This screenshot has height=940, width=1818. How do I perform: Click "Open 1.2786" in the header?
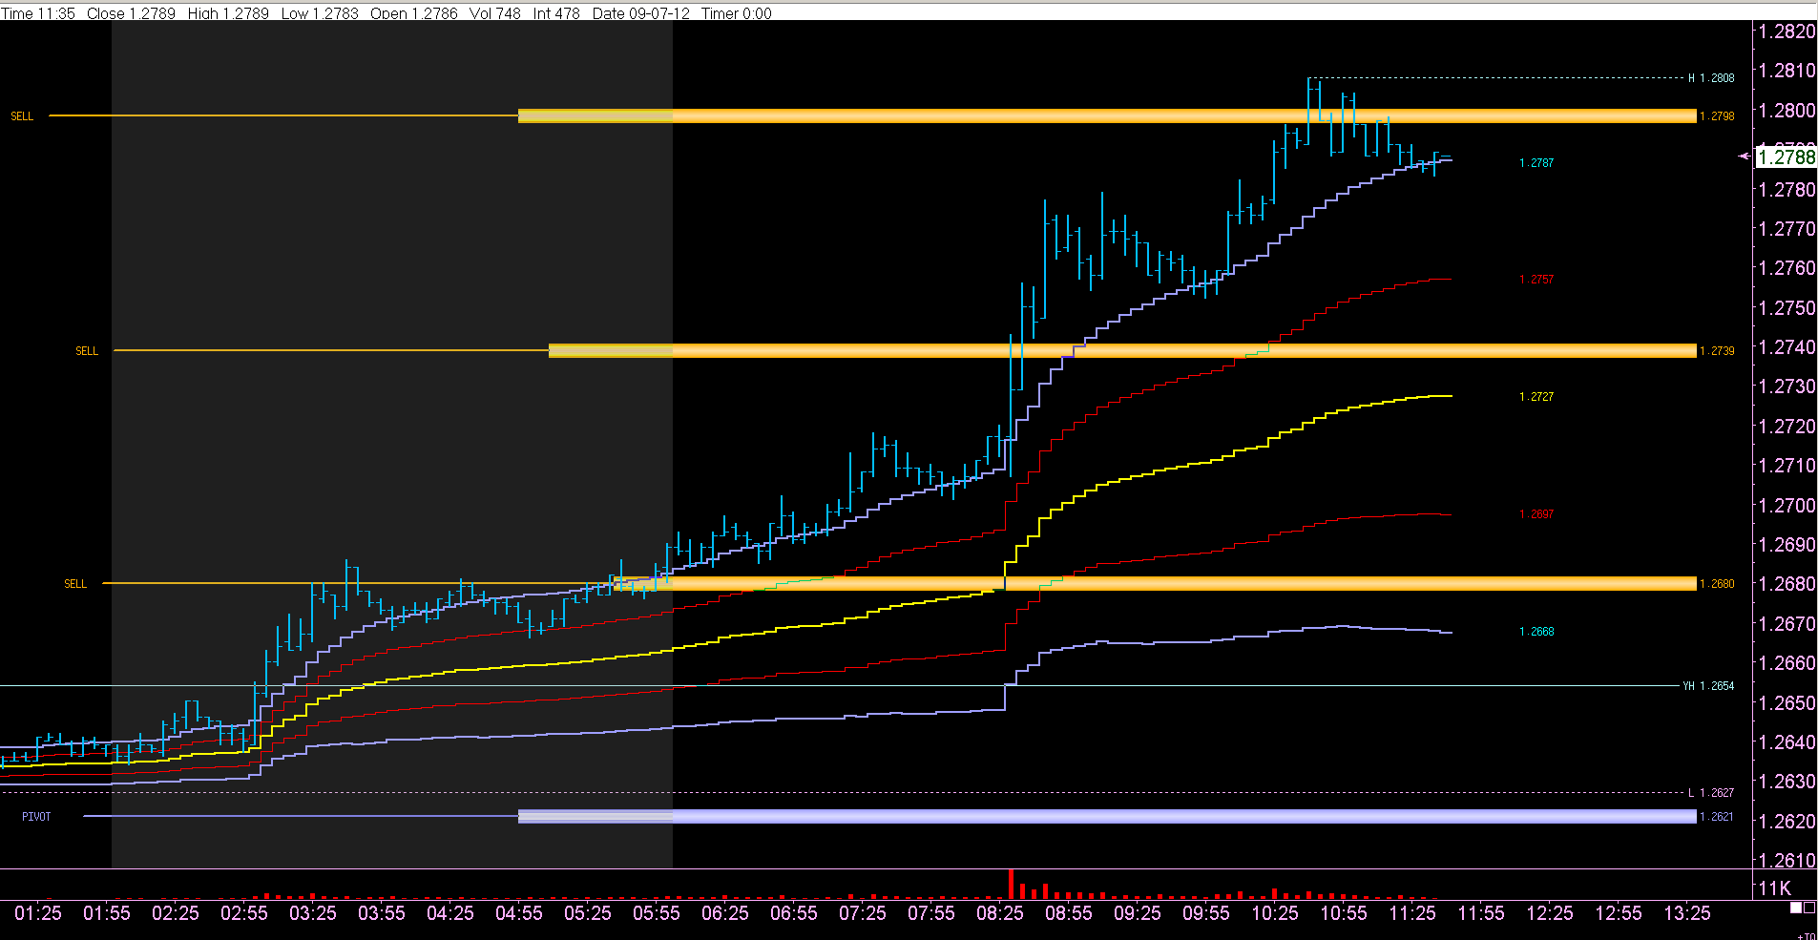click(x=414, y=13)
